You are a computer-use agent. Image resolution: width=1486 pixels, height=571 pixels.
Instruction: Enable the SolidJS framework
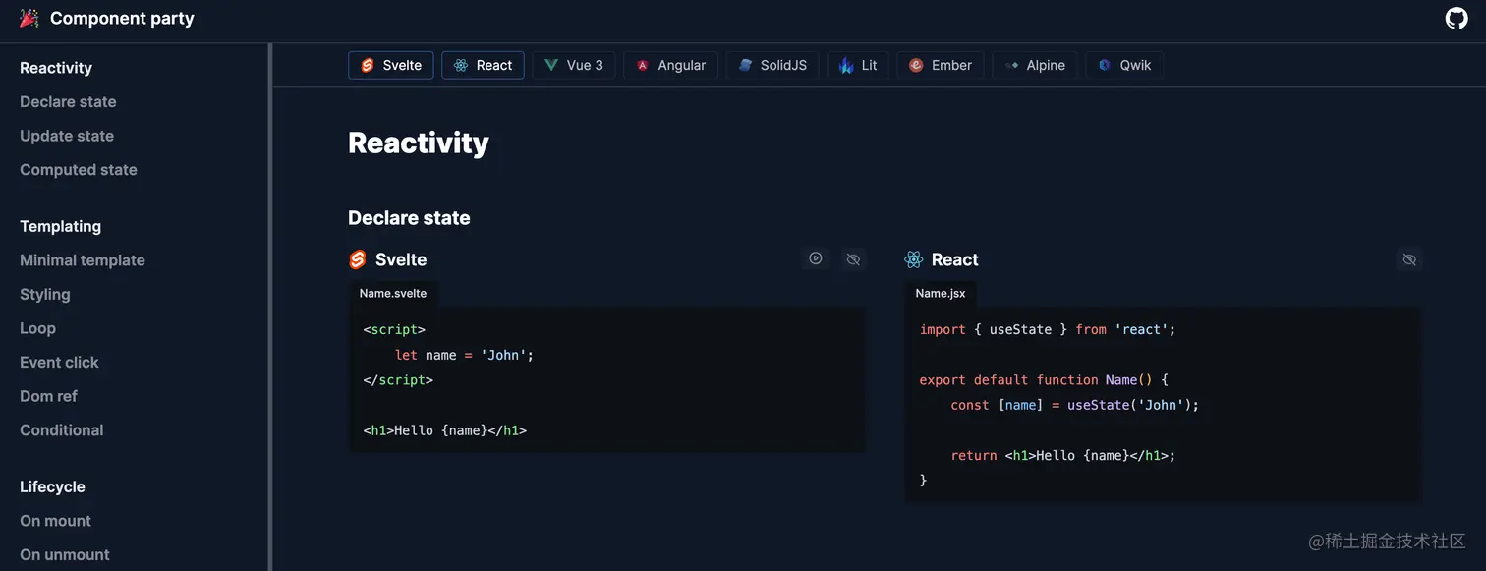point(772,65)
